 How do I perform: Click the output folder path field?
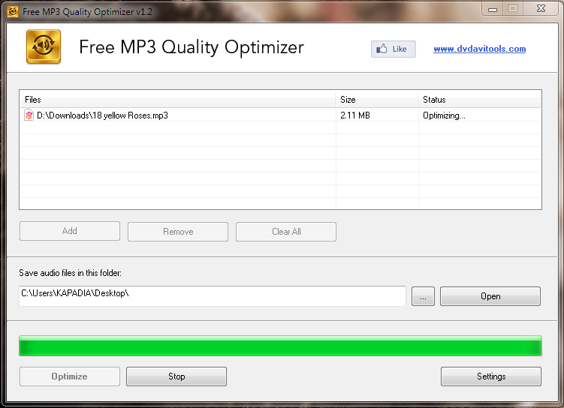coord(213,296)
